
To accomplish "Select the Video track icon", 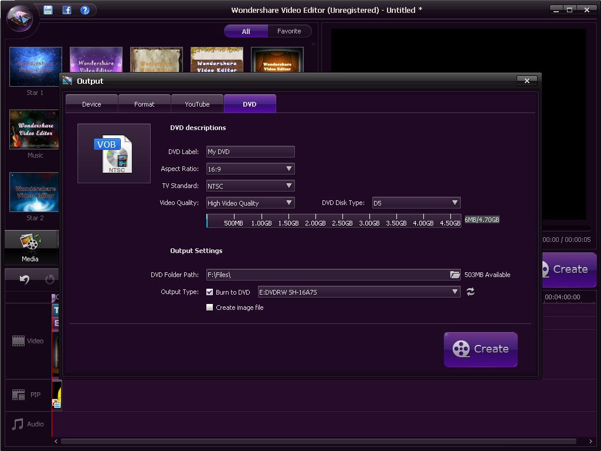I will pos(18,341).
